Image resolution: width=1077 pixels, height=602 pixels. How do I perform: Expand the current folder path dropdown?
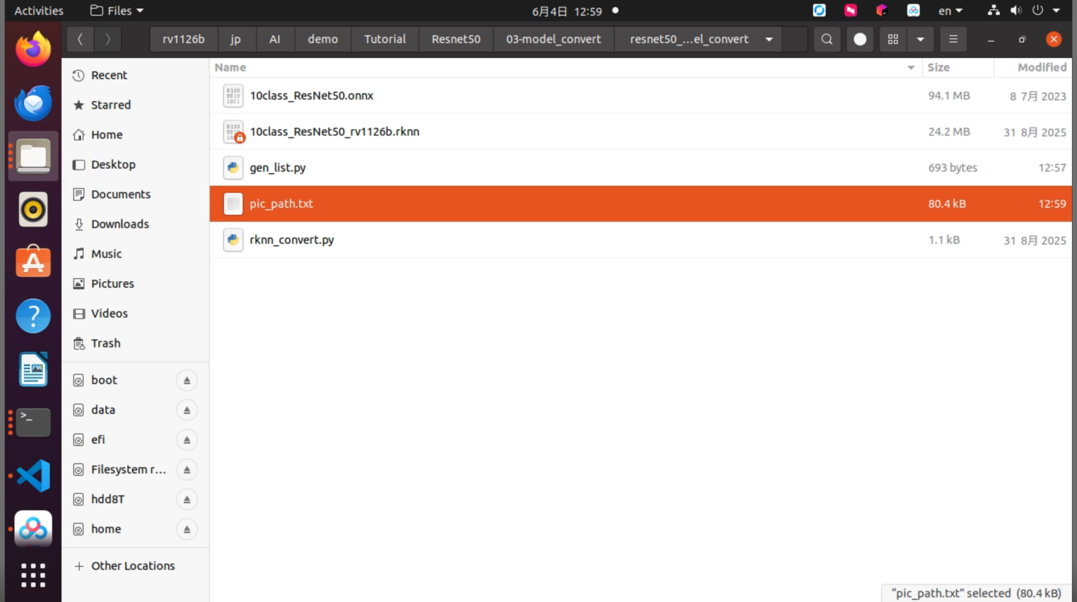tap(769, 40)
